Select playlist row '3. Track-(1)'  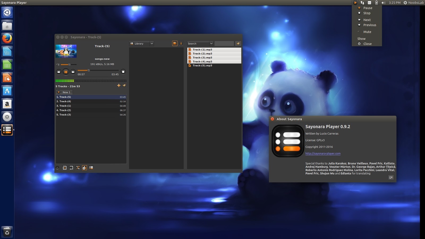click(x=91, y=106)
